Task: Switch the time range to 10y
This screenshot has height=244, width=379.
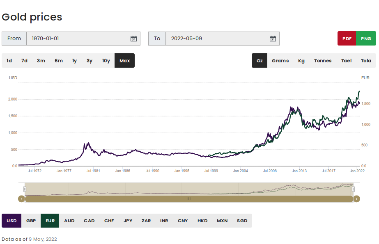Action: [106, 61]
